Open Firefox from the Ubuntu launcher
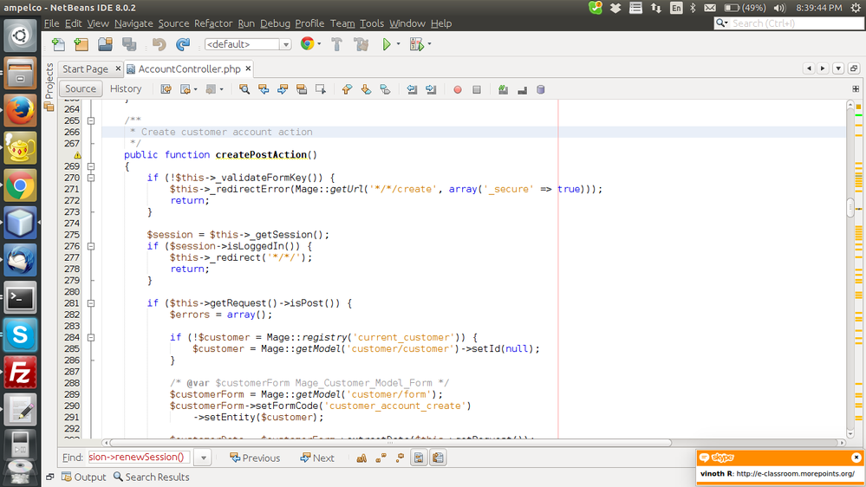866x487 pixels. [20, 111]
